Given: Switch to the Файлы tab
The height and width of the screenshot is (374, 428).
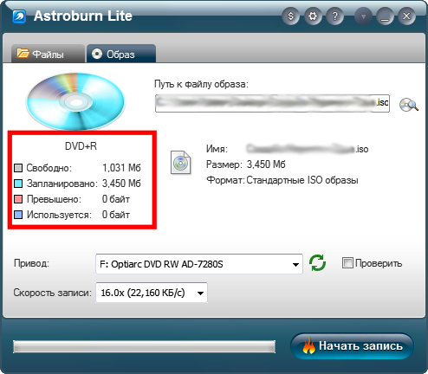Looking at the screenshot, I should 48,54.
